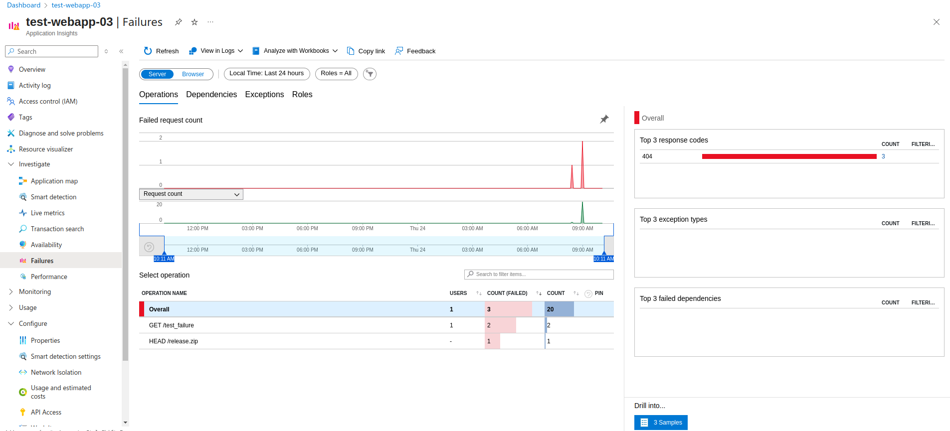Open Copy link in toolbar
Image resolution: width=950 pixels, height=431 pixels.
[x=366, y=51]
